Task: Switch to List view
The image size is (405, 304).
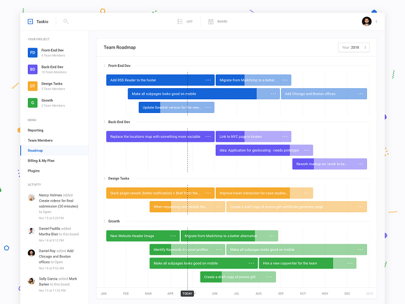Action: pos(184,21)
